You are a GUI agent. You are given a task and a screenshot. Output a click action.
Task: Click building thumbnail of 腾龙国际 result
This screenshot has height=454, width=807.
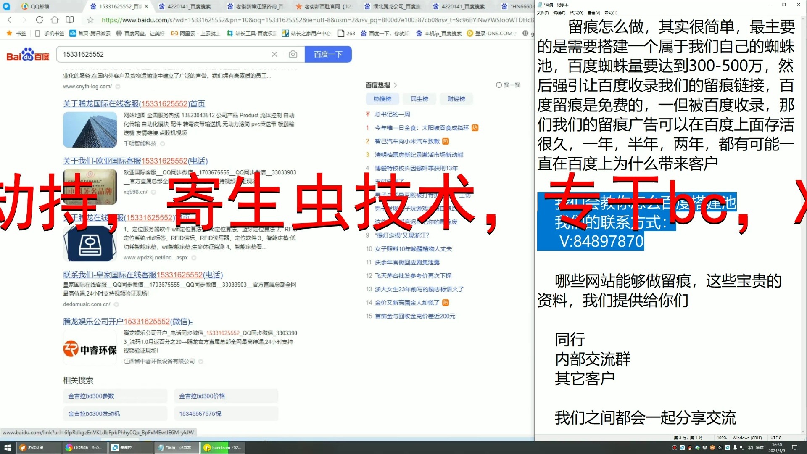coord(90,129)
